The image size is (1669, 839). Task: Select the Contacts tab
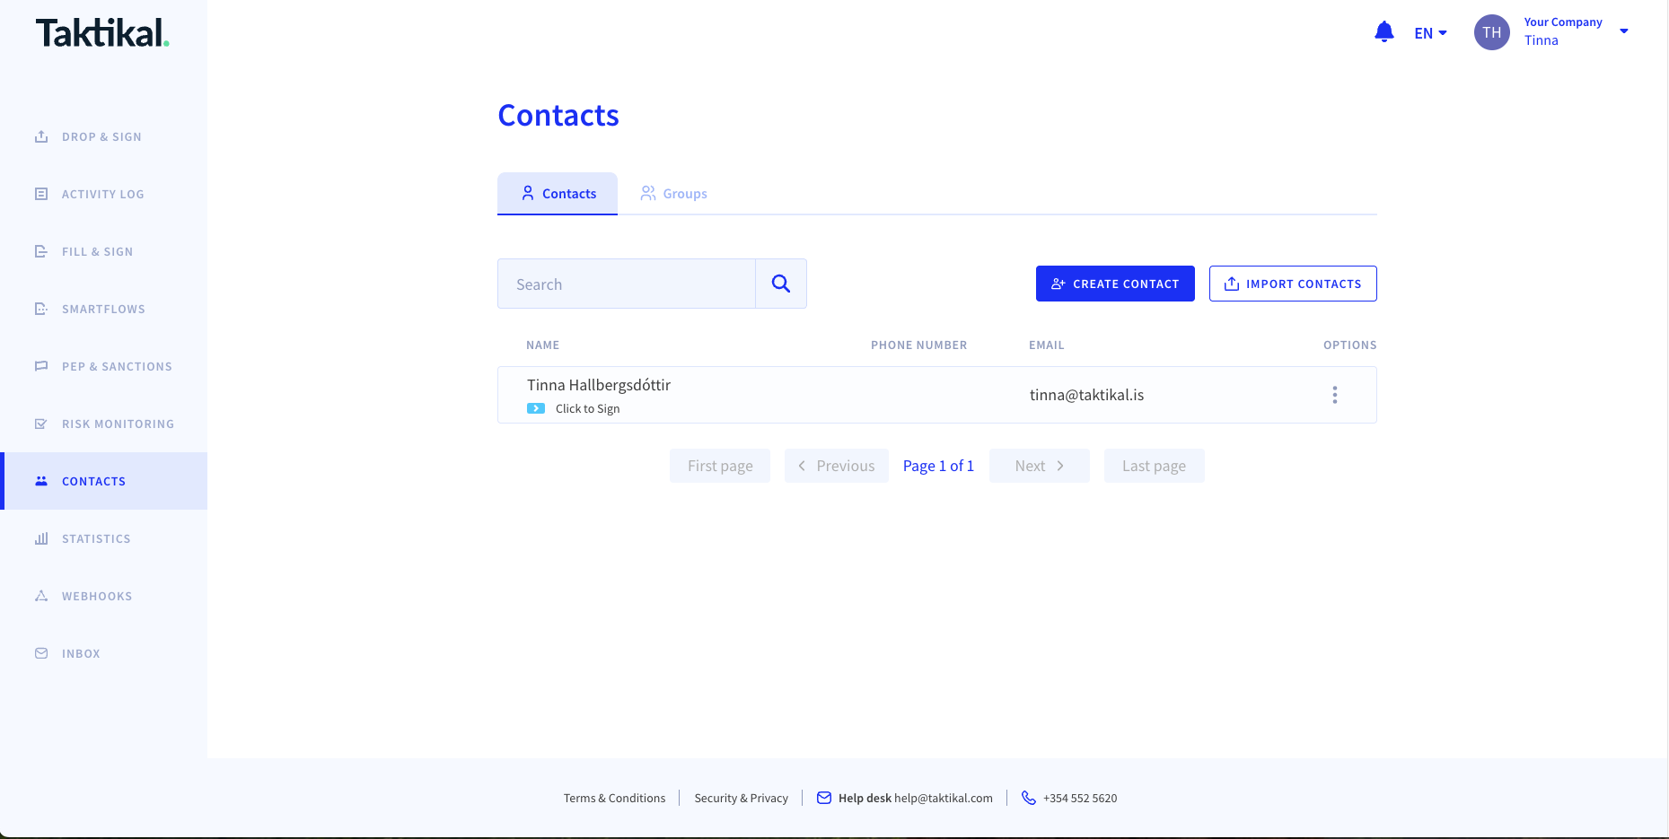558,194
